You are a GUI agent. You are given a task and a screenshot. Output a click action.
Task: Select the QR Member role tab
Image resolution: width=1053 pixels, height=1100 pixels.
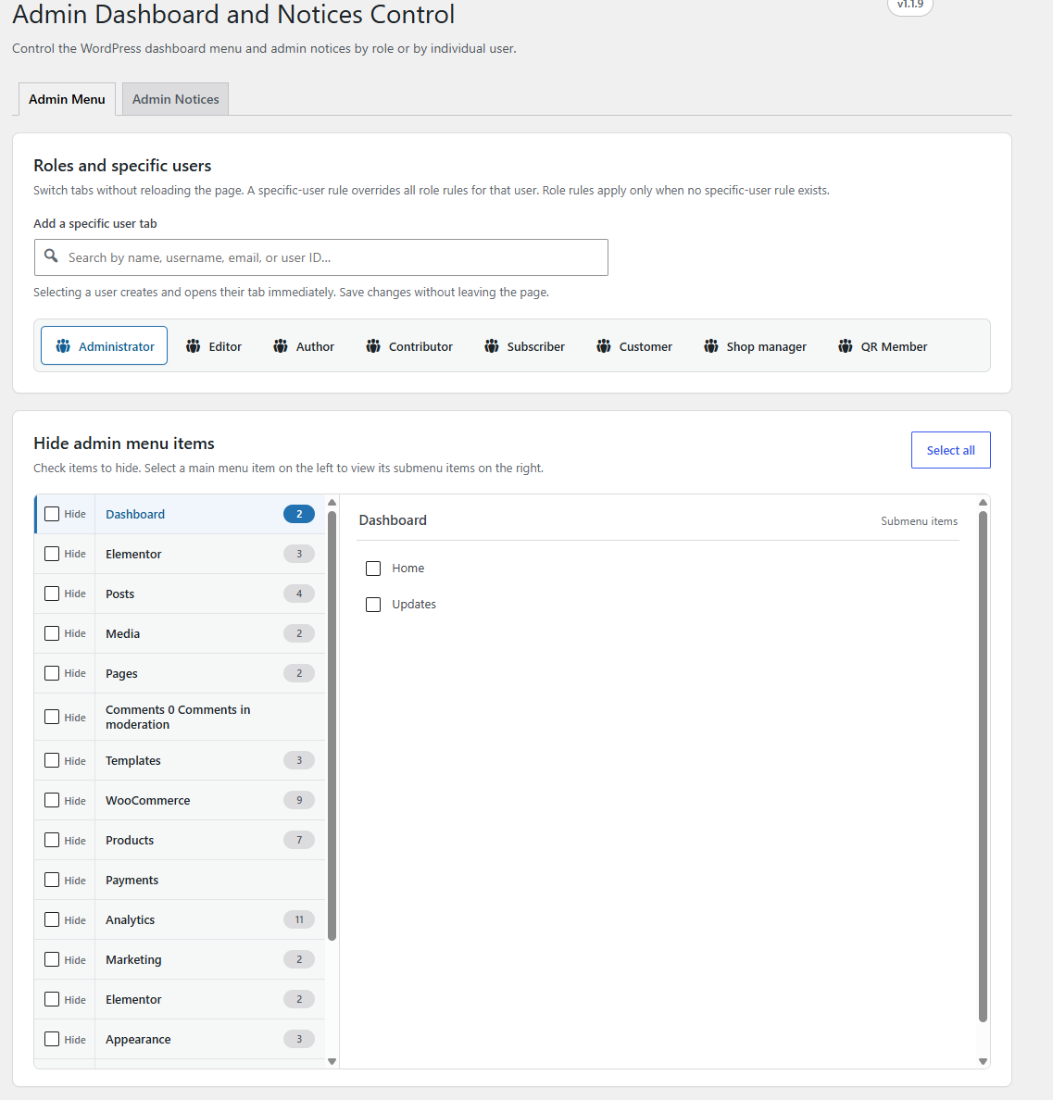[883, 346]
